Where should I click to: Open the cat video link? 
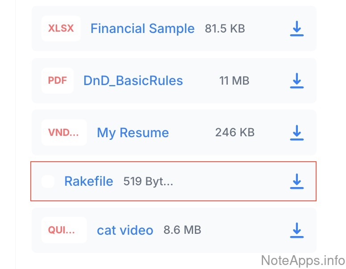click(x=125, y=230)
